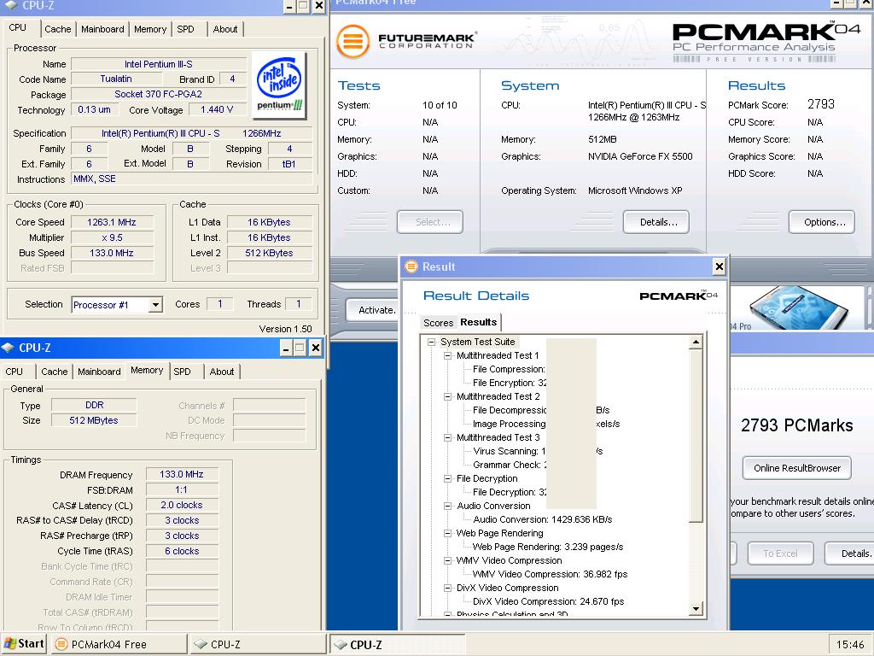This screenshot has height=656, width=874.
Task: Click the PCMark04 Pro box thumbnail
Action: (797, 307)
